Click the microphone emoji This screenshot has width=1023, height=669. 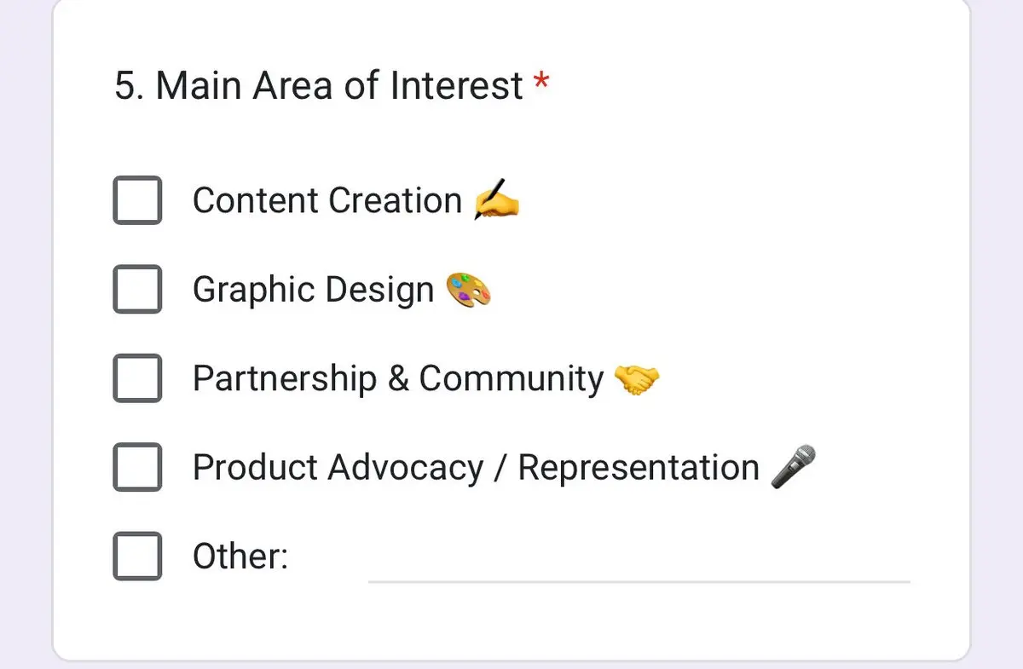793,467
